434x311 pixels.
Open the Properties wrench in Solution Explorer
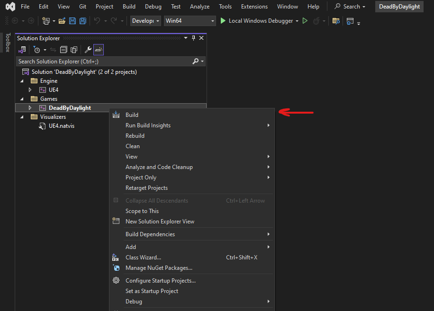(x=89, y=50)
